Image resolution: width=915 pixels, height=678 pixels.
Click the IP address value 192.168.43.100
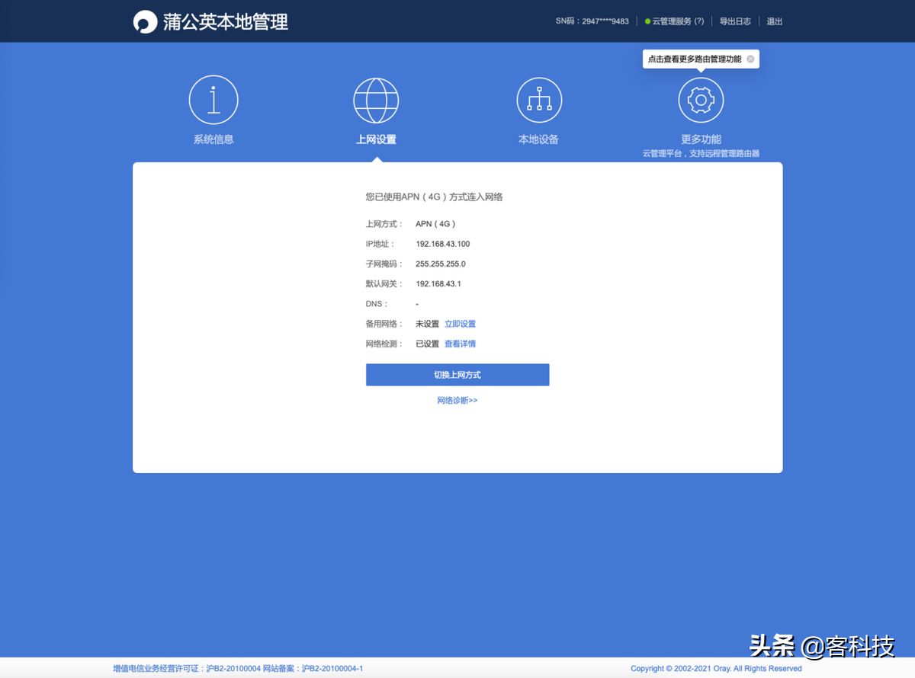[443, 244]
